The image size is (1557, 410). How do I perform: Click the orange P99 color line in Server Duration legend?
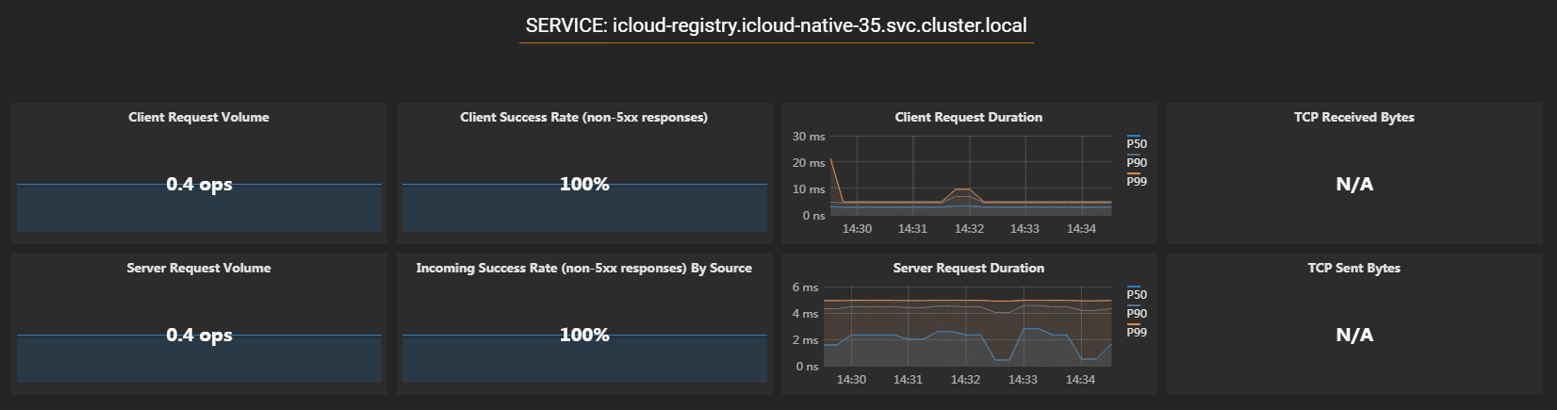[x=1134, y=325]
